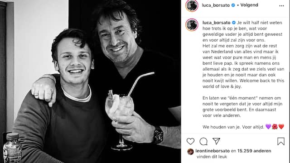Image resolution: width=290 pixels, height=163 pixels.
Task: Click the red heart emoji ending the caption
Action: point(281,127)
